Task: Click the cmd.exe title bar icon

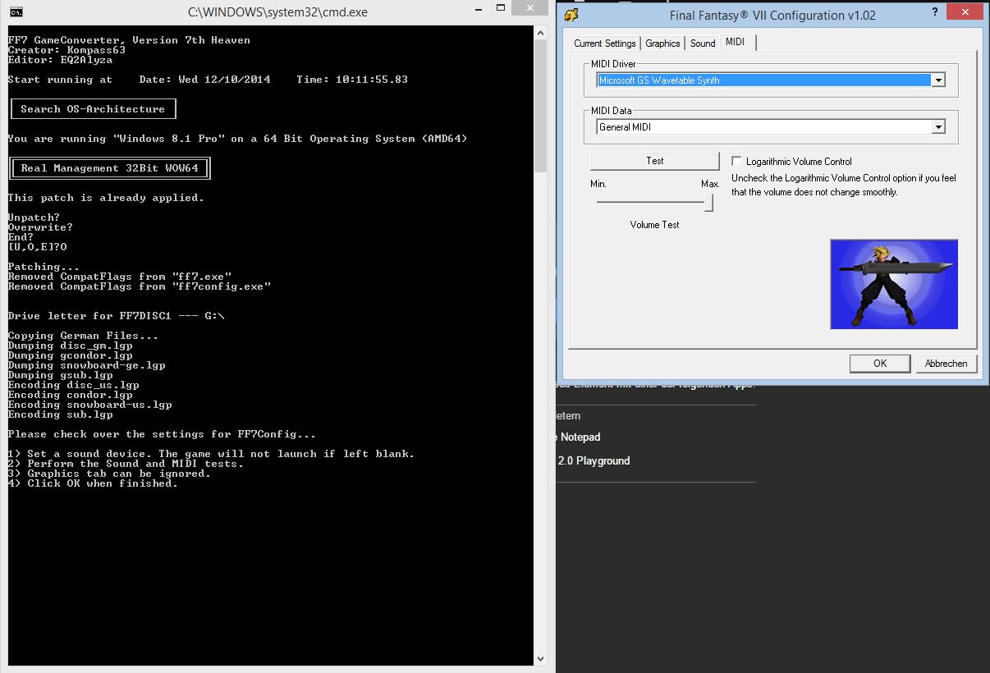Action: tap(16, 11)
